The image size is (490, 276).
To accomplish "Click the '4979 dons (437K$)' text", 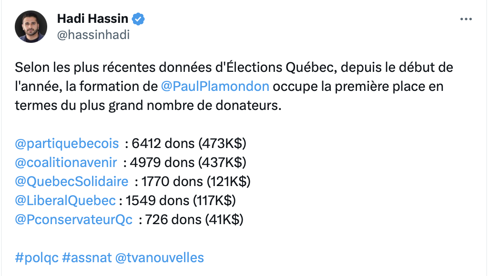I will 188,162.
